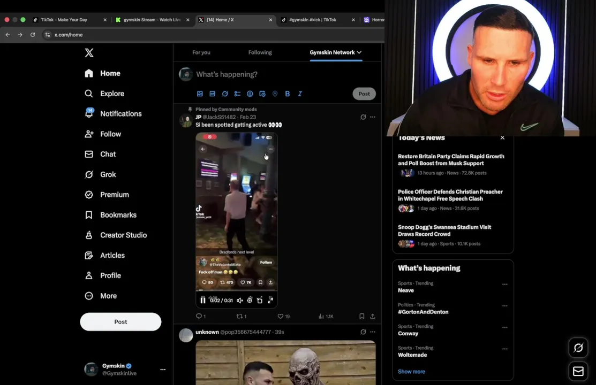Add a GIF to post

tap(213, 94)
